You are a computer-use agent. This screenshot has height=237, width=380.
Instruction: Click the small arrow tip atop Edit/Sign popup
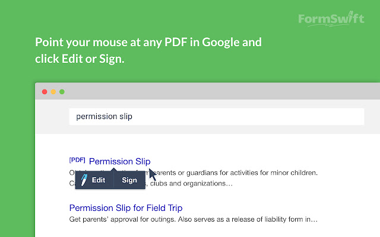113,170
